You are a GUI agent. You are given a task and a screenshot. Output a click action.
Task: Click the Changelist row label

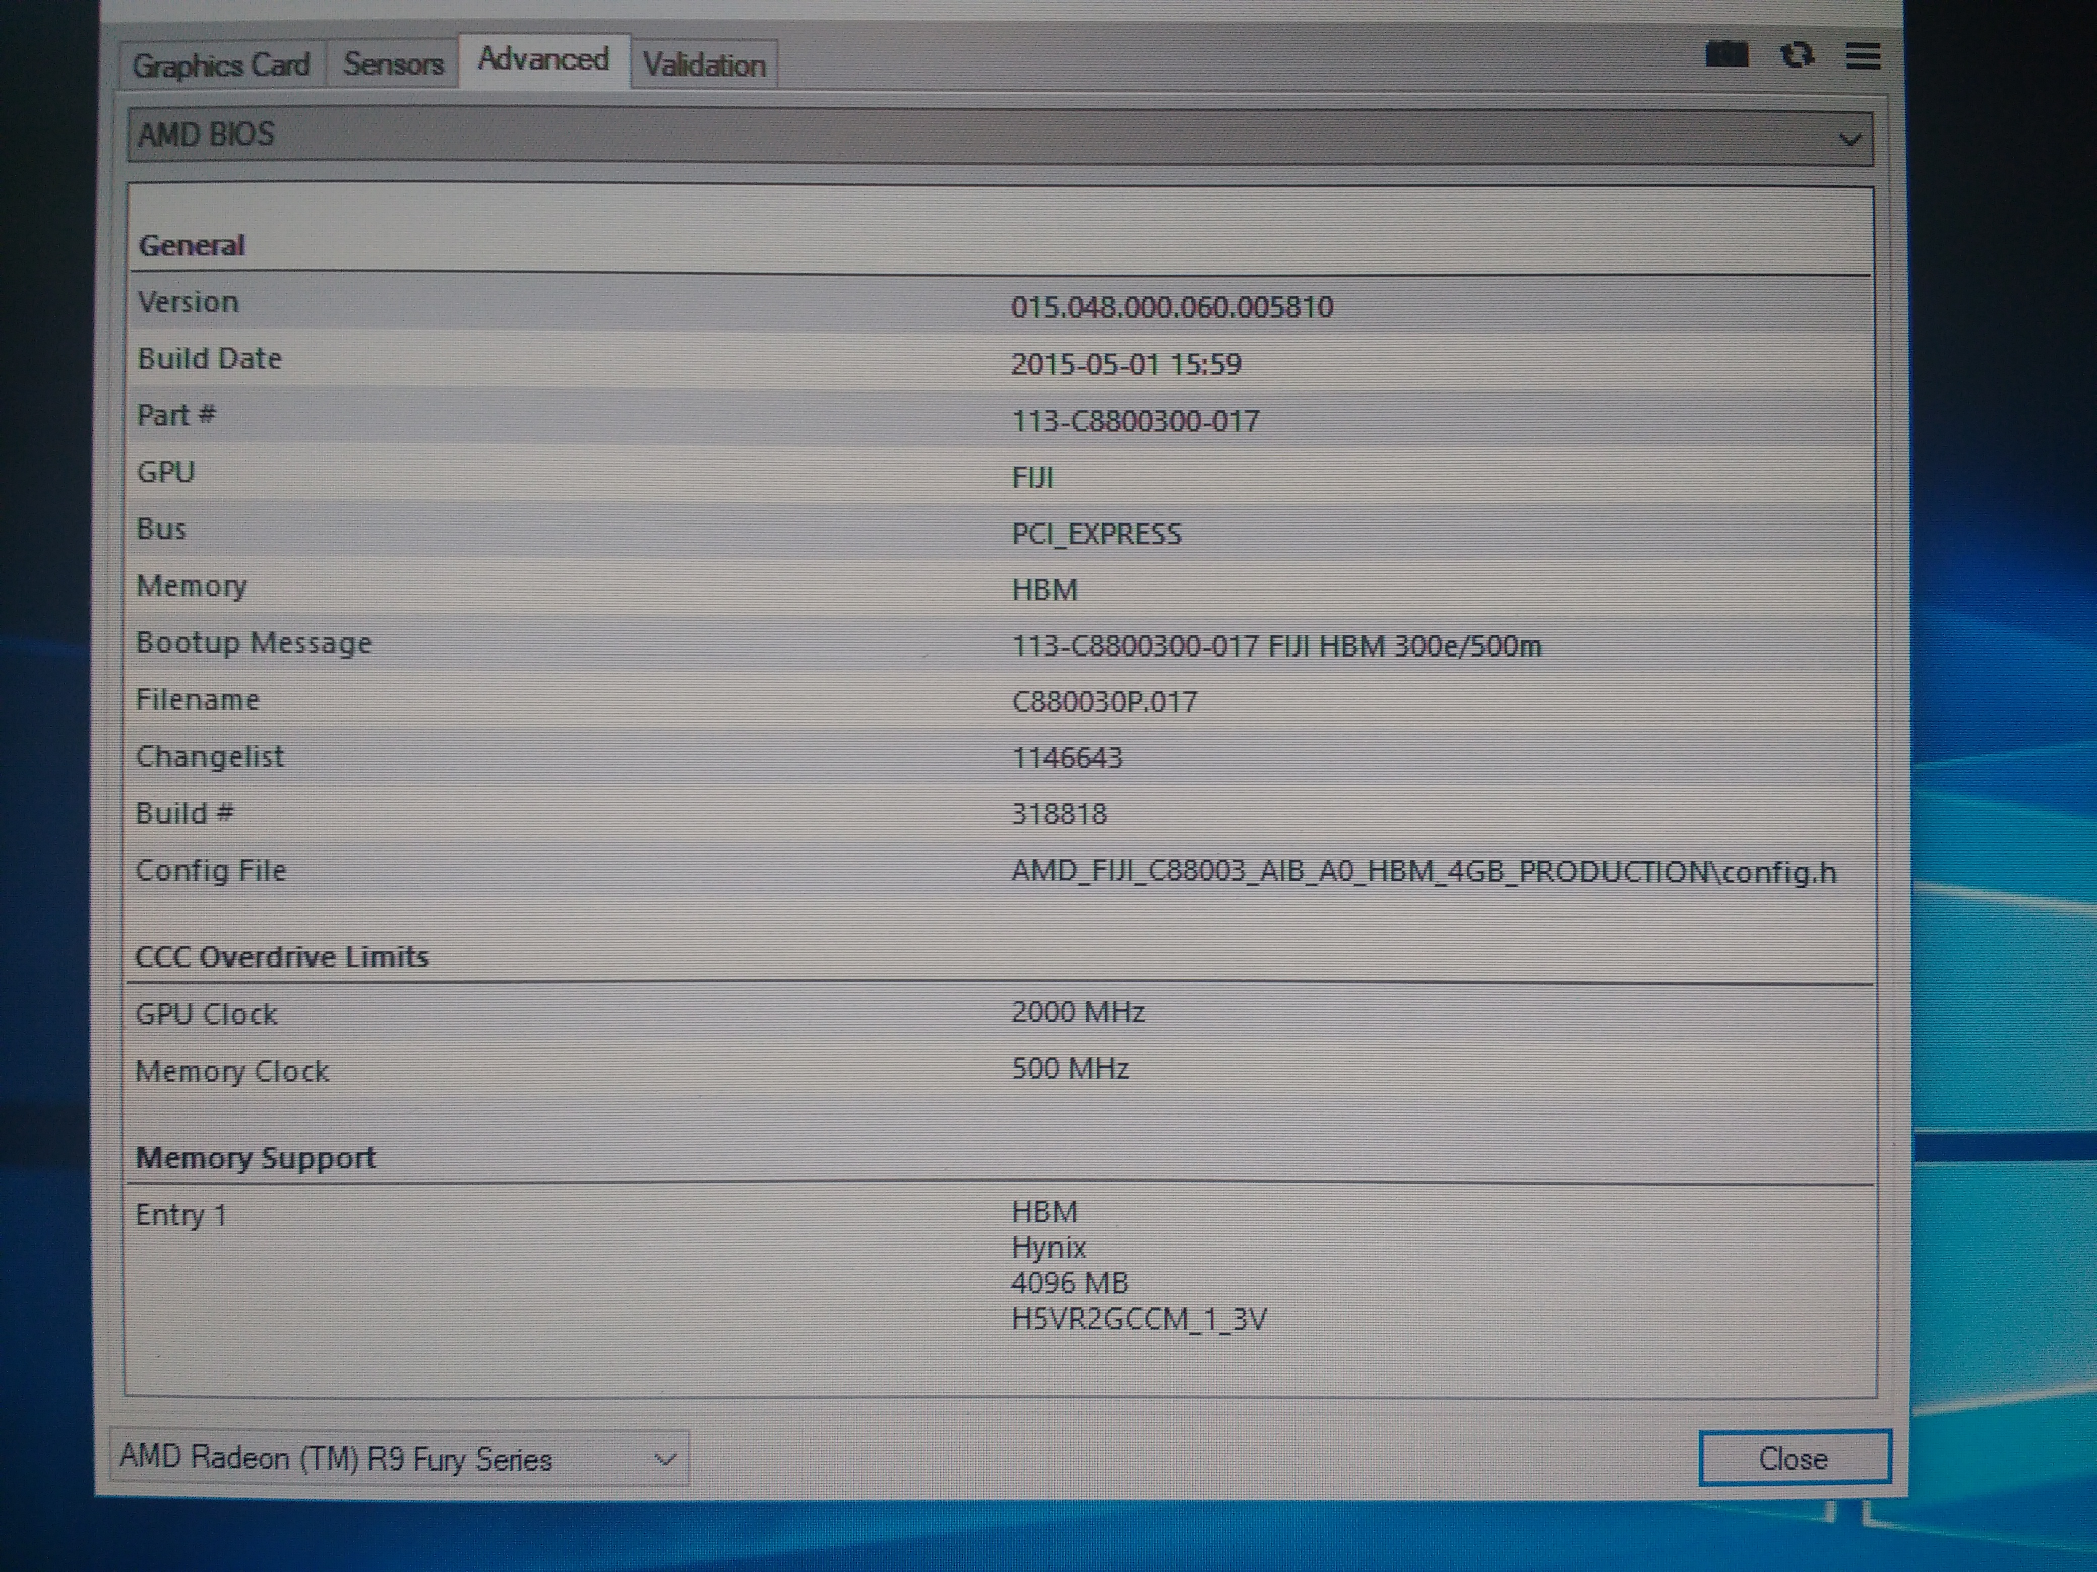click(211, 756)
